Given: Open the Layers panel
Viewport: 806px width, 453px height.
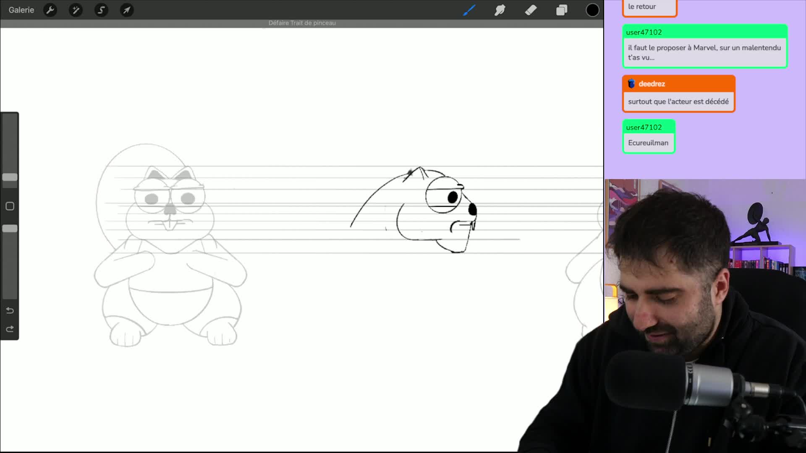Looking at the screenshot, I should pyautogui.click(x=562, y=10).
